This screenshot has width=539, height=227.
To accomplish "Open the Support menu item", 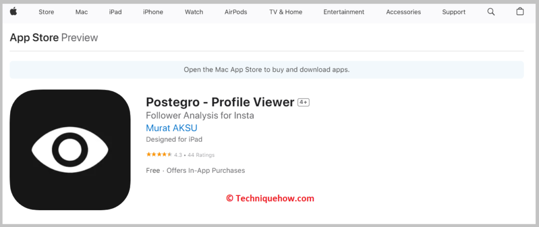I will (454, 12).
